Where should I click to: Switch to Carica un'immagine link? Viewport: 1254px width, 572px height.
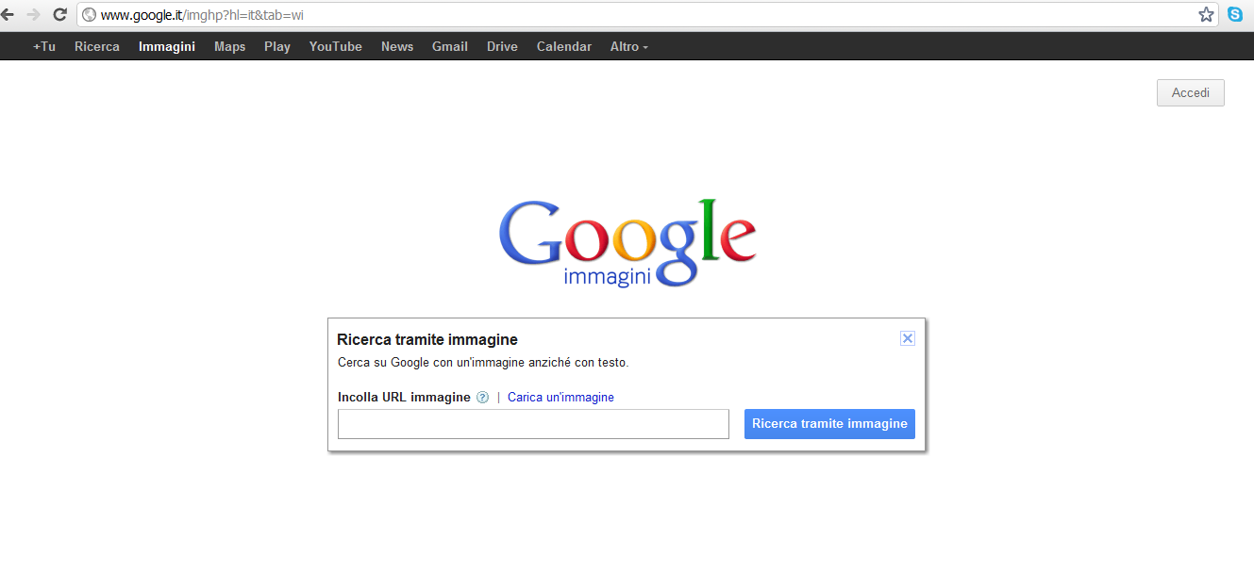(x=560, y=398)
